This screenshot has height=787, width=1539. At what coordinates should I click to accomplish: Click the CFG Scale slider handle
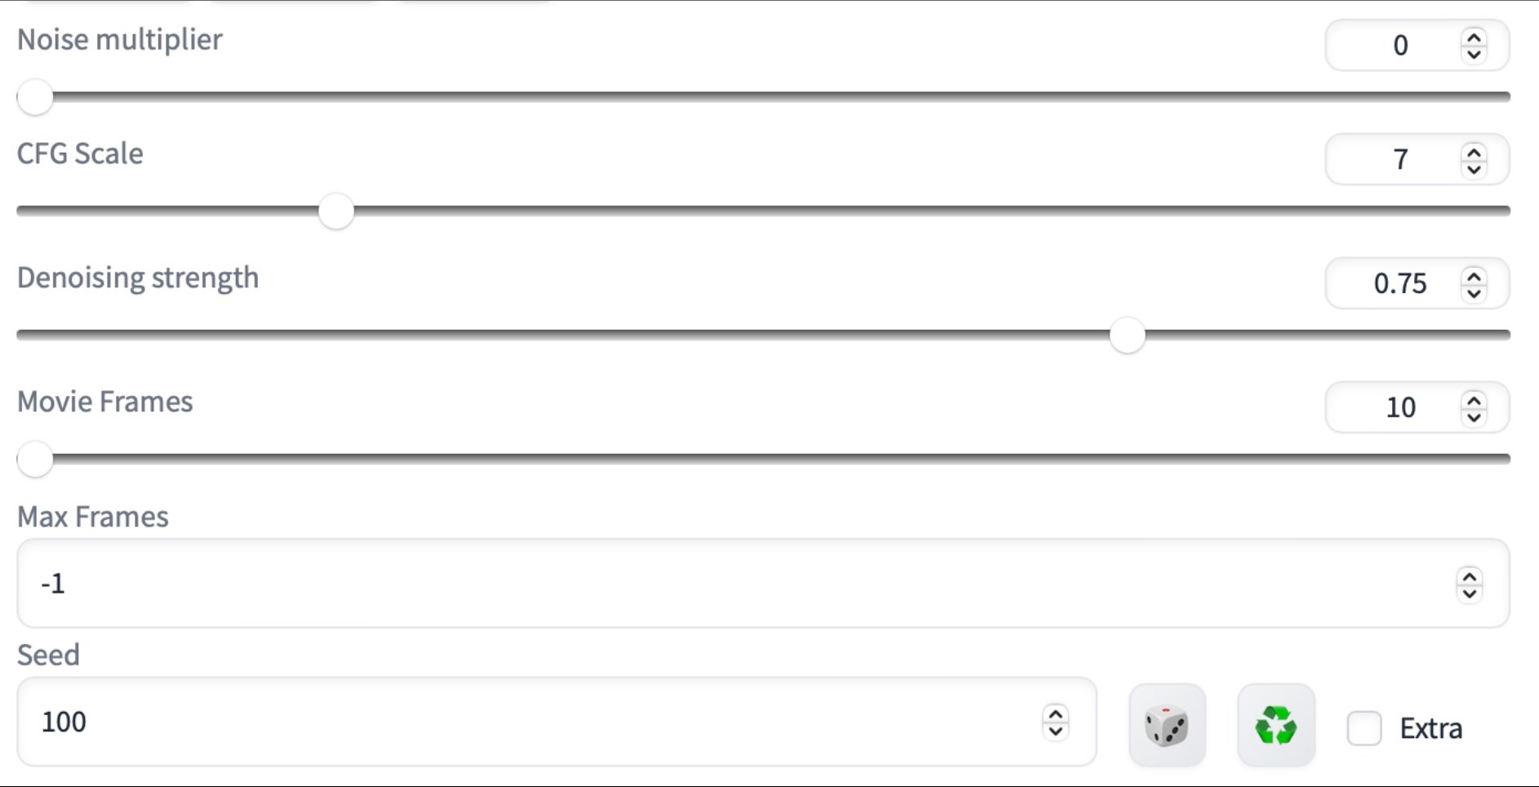336,211
